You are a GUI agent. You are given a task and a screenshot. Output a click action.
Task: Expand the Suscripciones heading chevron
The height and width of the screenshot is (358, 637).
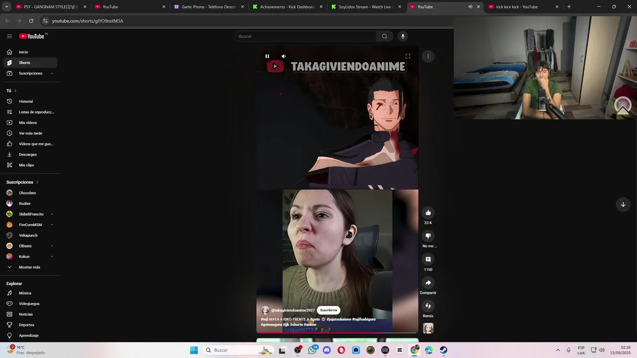click(37, 182)
